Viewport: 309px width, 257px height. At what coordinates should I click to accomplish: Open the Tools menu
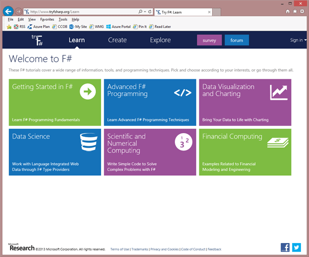point(63,19)
